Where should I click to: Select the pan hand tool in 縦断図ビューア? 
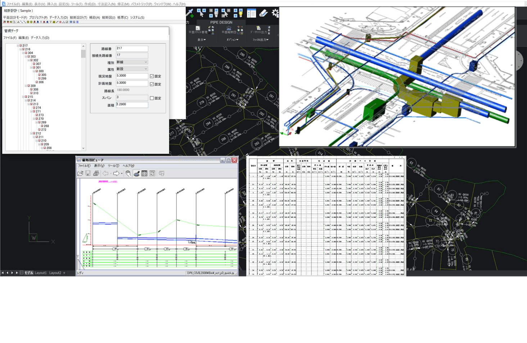[x=128, y=173]
